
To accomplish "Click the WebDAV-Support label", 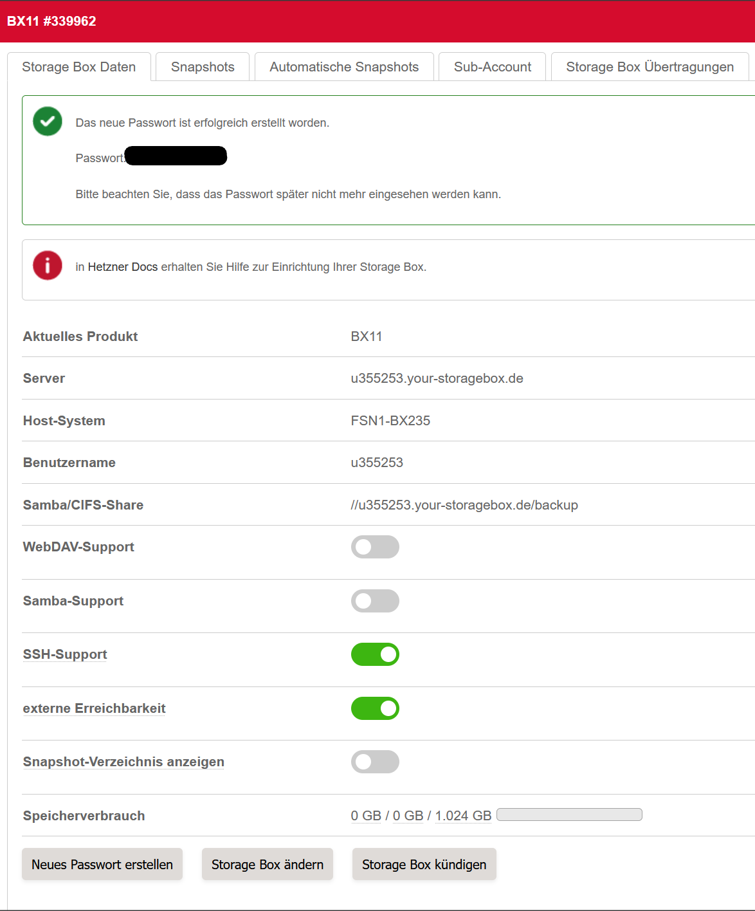I will [x=78, y=547].
